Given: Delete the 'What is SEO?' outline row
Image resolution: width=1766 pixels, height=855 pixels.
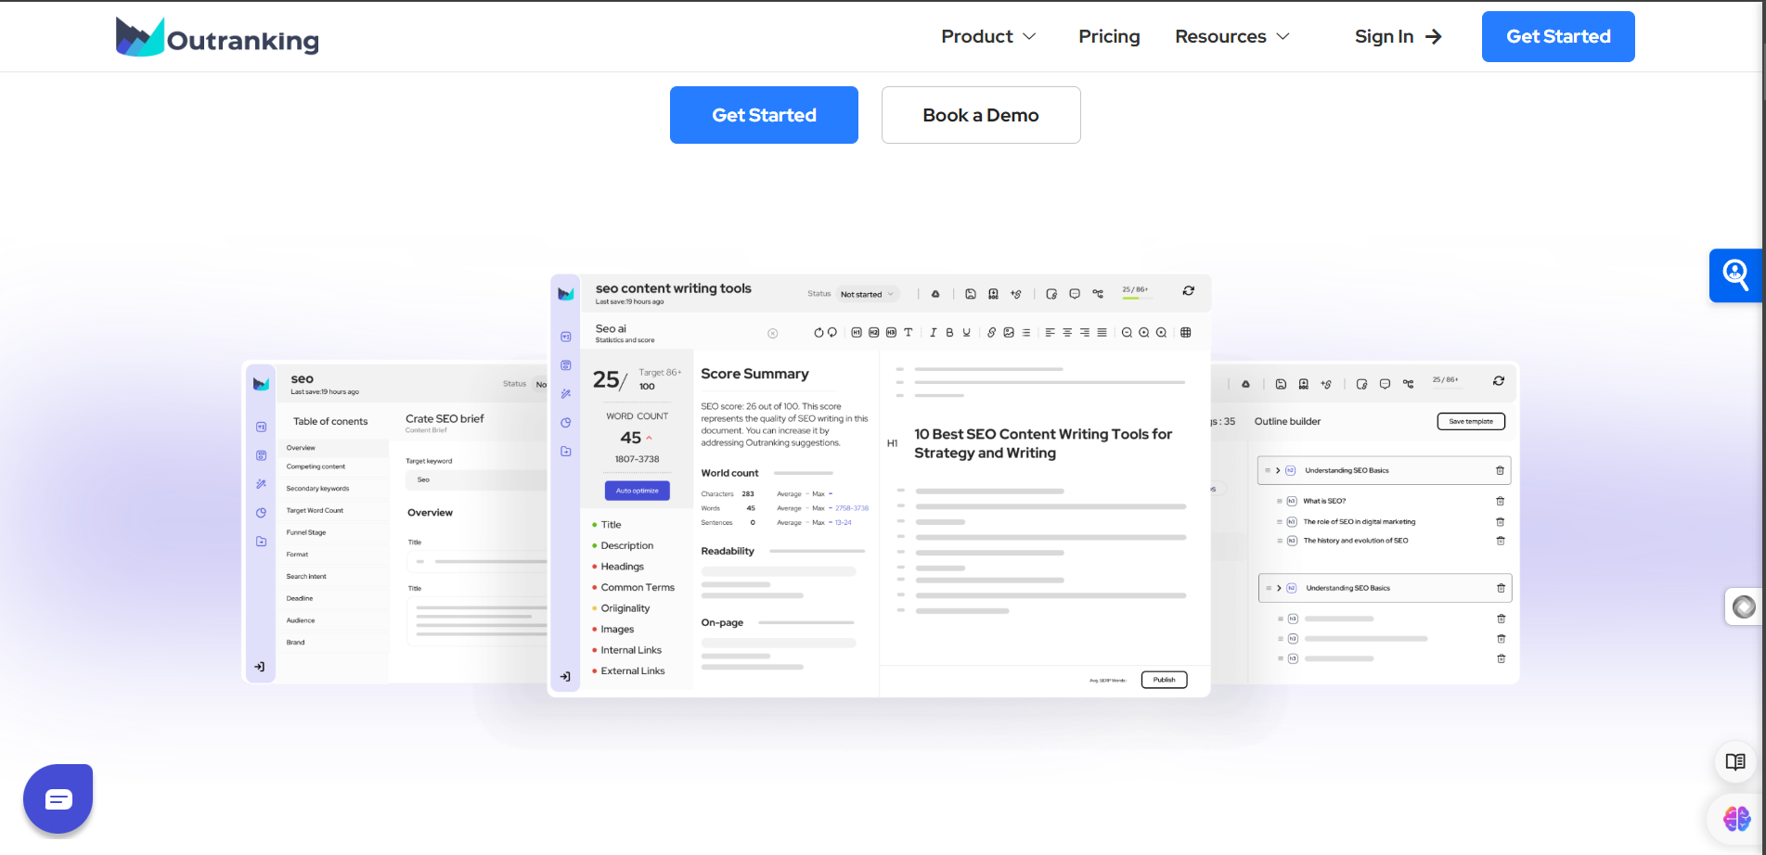Looking at the screenshot, I should tap(1500, 501).
